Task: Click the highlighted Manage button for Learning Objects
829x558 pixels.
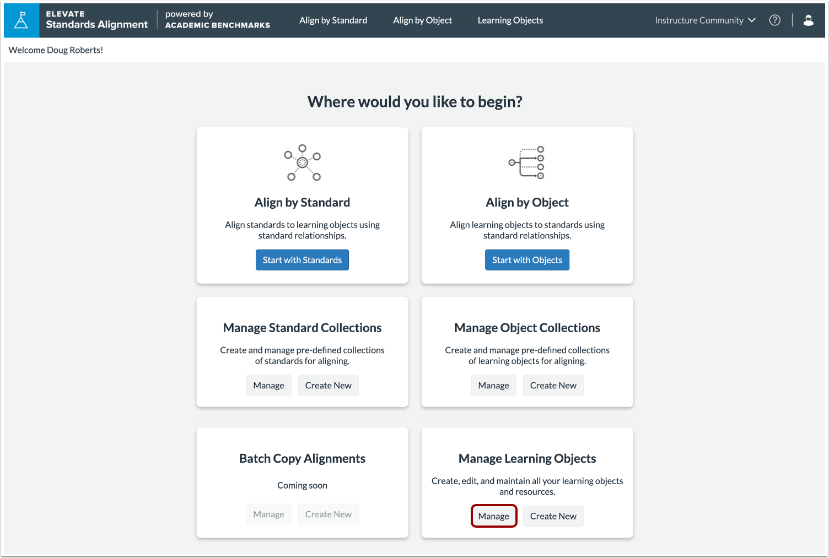Action: [x=493, y=516]
